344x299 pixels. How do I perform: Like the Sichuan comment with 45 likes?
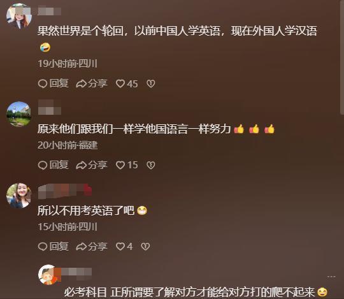coord(127,84)
